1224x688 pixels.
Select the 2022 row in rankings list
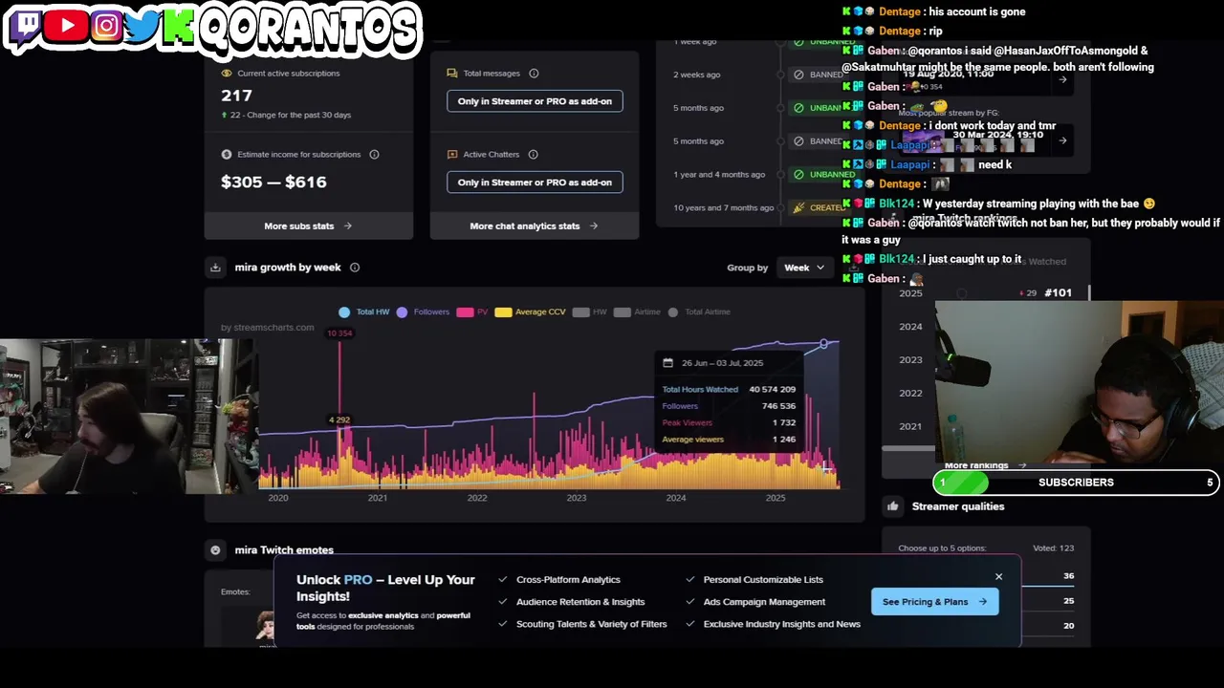click(x=910, y=394)
